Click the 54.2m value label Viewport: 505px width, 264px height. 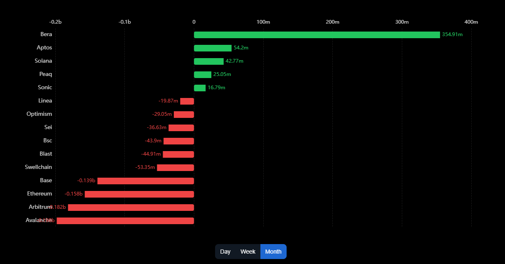241,48
